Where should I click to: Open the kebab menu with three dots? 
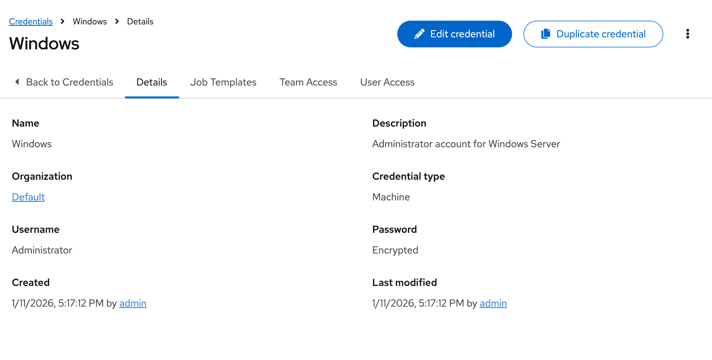pyautogui.click(x=688, y=34)
